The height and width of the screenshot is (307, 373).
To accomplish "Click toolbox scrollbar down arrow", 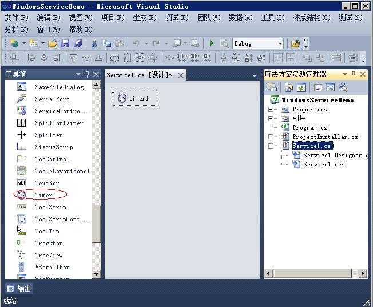I will point(96,274).
